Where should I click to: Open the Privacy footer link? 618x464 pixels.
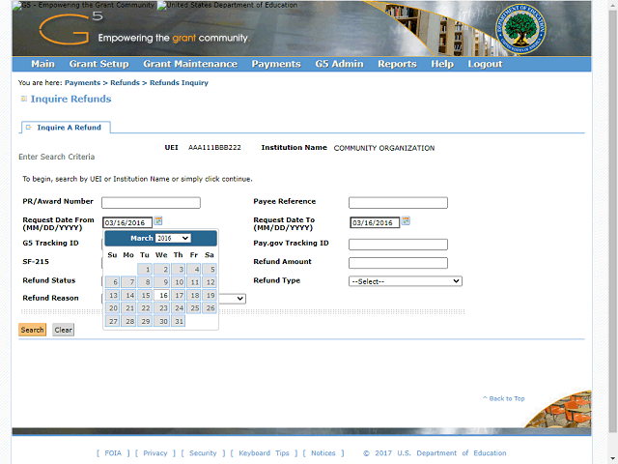click(x=155, y=453)
